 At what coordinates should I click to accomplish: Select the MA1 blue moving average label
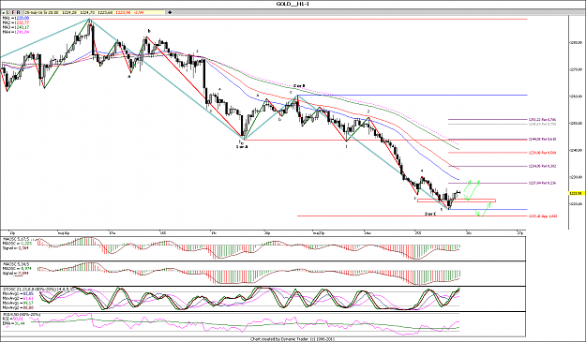pos(16,18)
